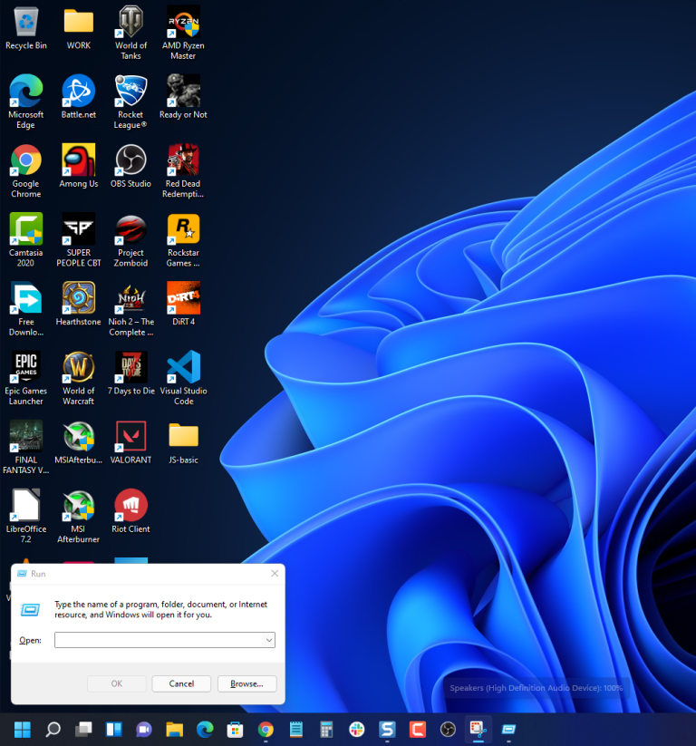
Task: Select the JS-basic folder
Action: [183, 442]
